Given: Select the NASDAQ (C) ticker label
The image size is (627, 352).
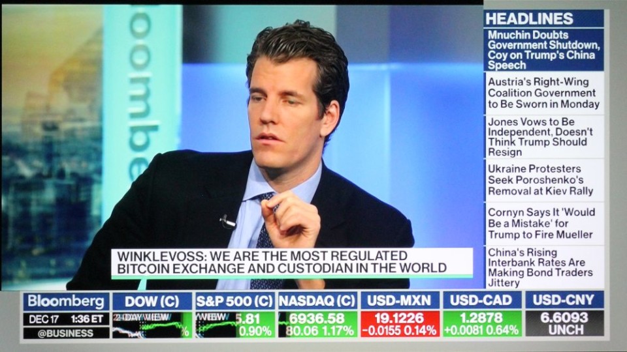Looking at the screenshot, I should point(317,301).
